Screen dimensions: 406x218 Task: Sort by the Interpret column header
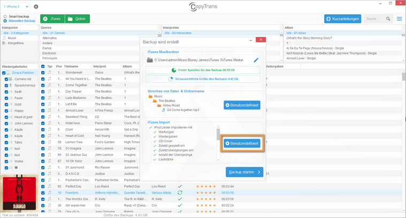99,66
